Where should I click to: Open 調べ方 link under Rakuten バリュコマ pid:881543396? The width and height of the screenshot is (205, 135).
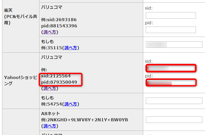[50, 32]
